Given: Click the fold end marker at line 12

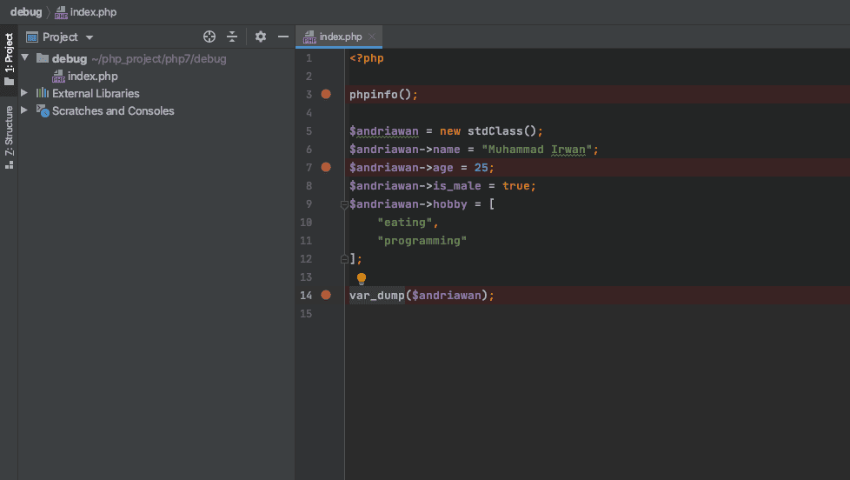Looking at the screenshot, I should pyautogui.click(x=344, y=258).
